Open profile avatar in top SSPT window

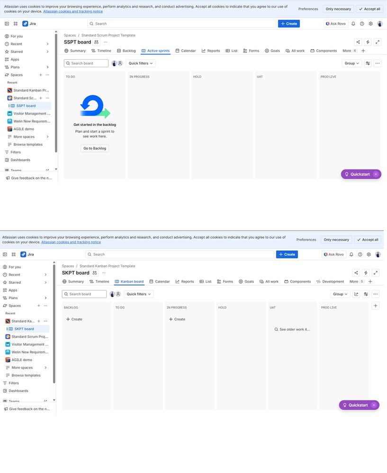(380, 24)
